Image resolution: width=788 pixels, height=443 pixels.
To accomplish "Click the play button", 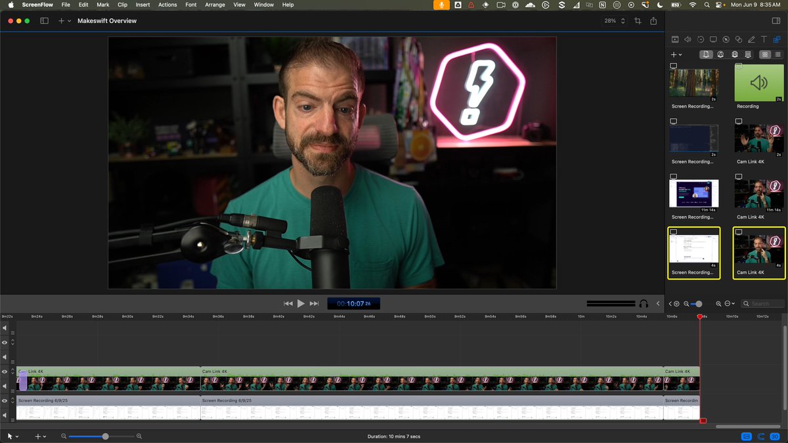I will coord(301,303).
